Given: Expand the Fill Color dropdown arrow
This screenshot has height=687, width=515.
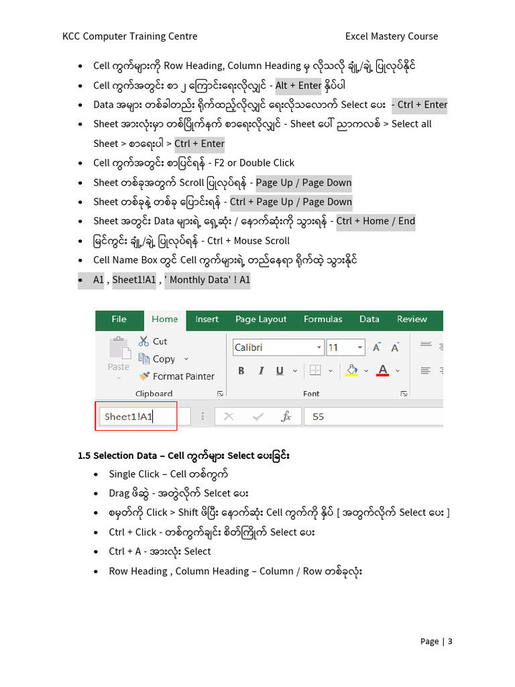Looking at the screenshot, I should [366, 370].
